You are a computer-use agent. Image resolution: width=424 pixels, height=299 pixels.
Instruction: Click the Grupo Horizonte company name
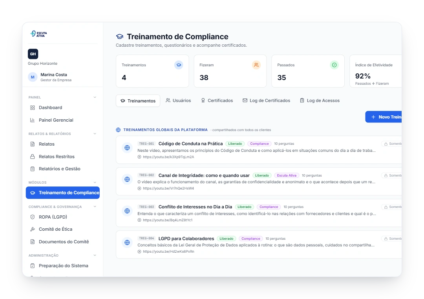point(42,63)
